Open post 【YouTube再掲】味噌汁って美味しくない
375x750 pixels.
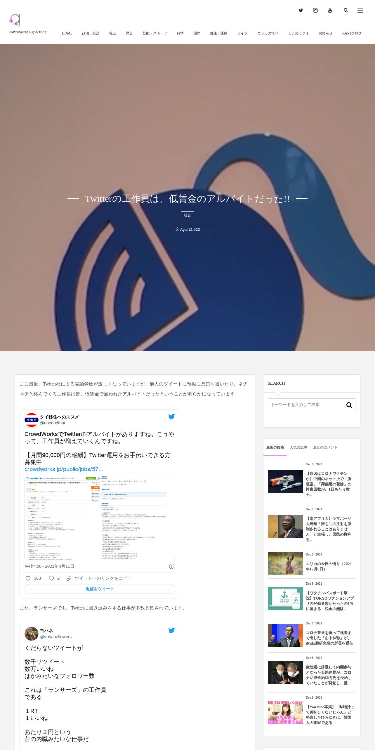330,715
